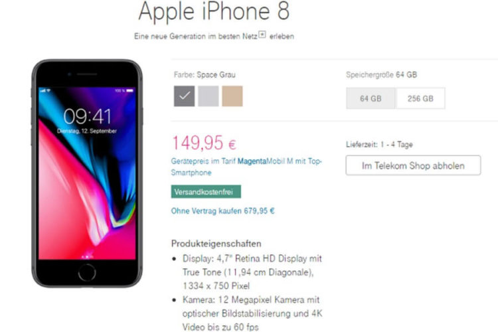This screenshot has height=332, width=498.
Task: Click the Produkteigenschaften heading
Action: (x=216, y=244)
